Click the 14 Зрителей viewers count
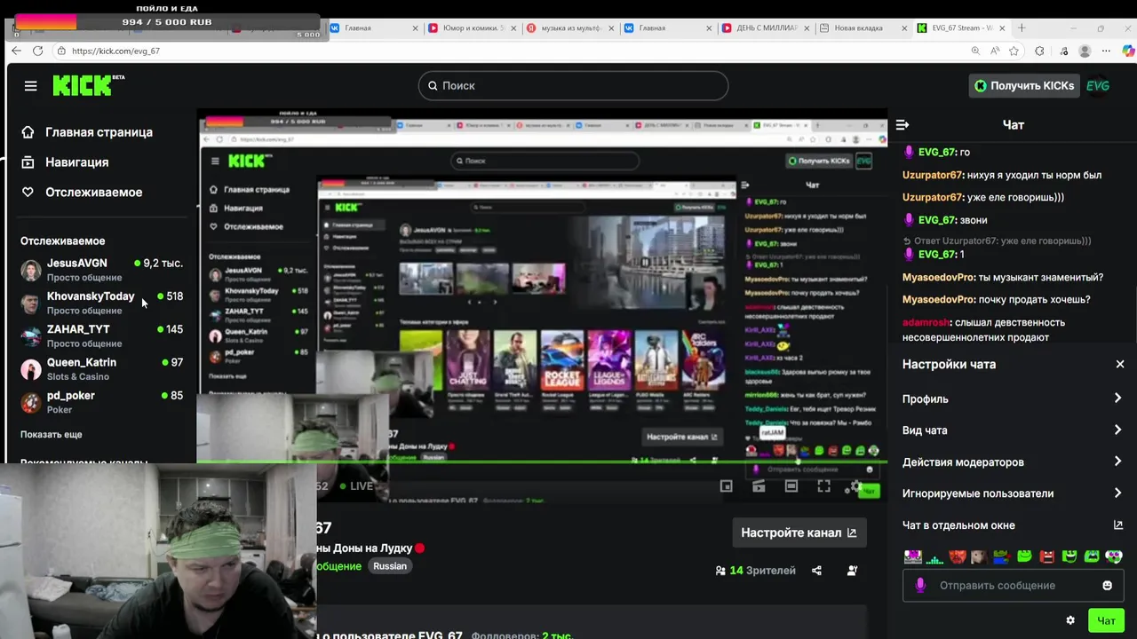This screenshot has height=639, width=1137. (756, 571)
